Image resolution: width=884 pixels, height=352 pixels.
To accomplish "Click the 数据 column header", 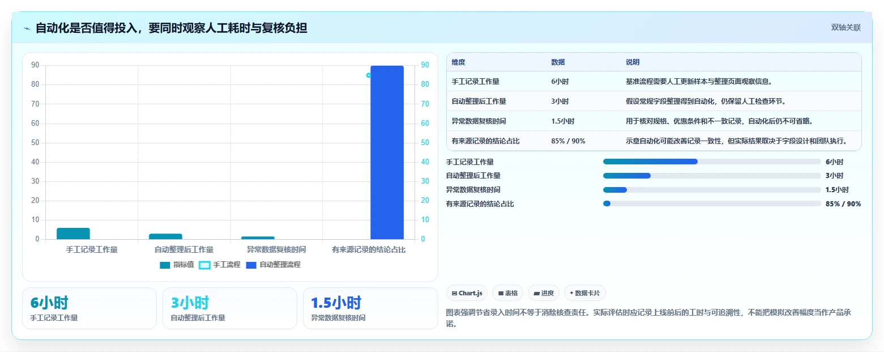I will (x=558, y=62).
